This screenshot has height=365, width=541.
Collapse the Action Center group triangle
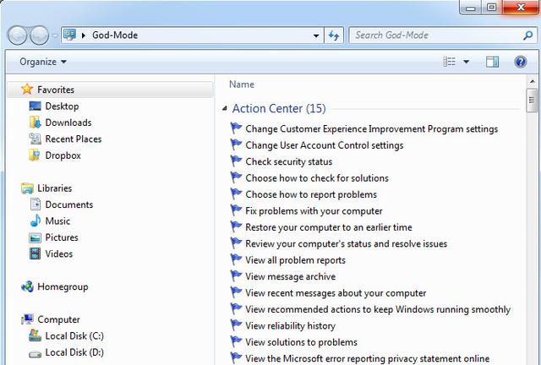[225, 109]
